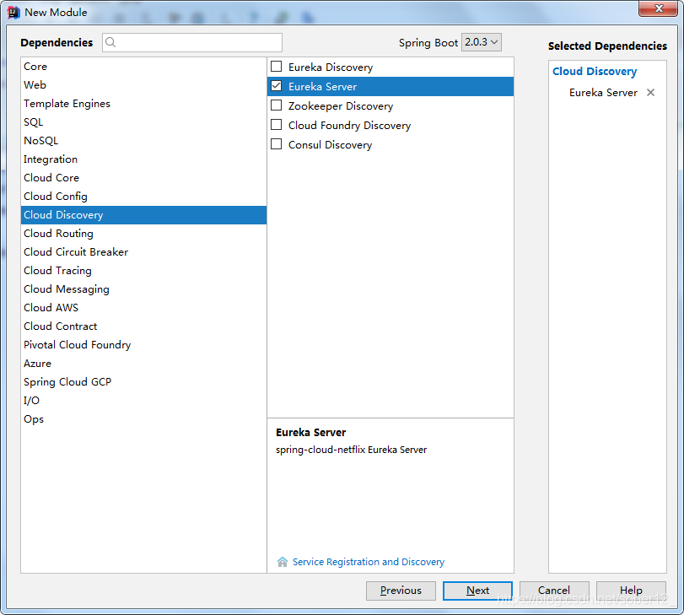This screenshot has width=684, height=615.
Task: Select the Core category
Action: [143, 67]
